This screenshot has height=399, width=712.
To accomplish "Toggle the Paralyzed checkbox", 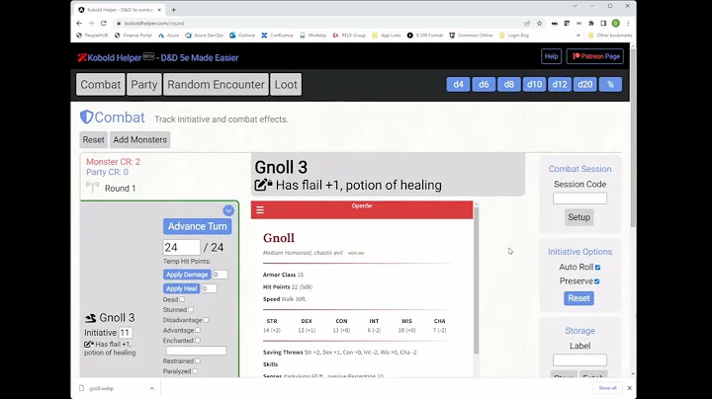I will (195, 371).
